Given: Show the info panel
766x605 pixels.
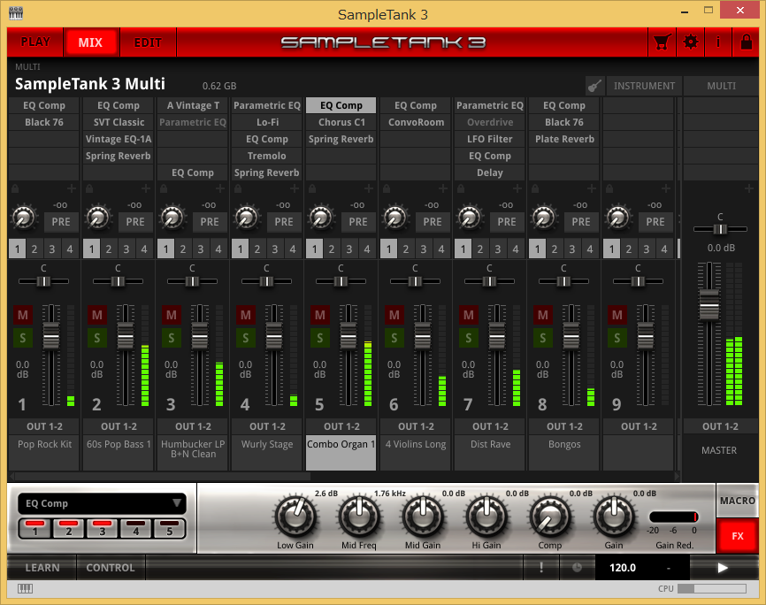Looking at the screenshot, I should (717, 42).
